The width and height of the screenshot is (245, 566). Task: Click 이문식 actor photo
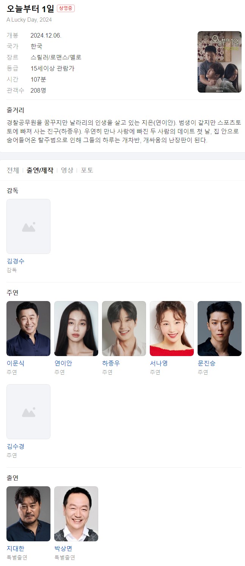tap(28, 328)
